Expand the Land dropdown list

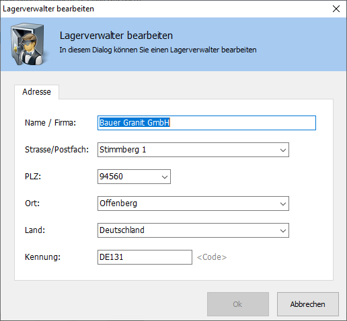(x=283, y=230)
